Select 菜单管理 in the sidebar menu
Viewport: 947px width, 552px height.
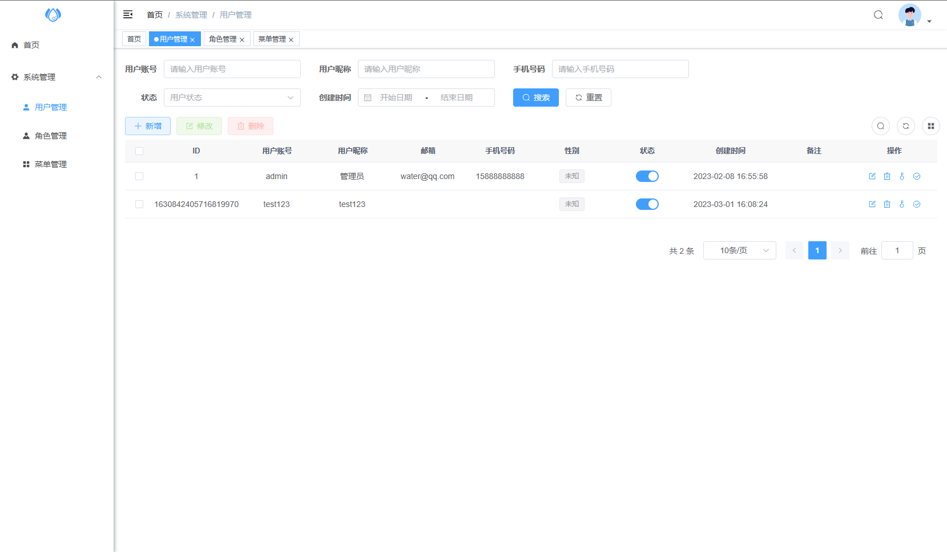pos(51,164)
